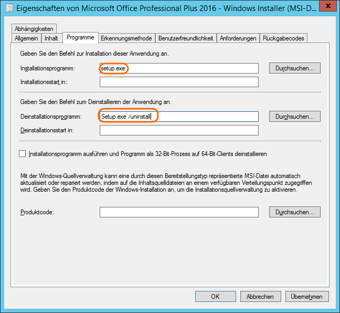This screenshot has width=340, height=313.
Task: Go to the Erkennungsmethode tab
Action: click(126, 38)
